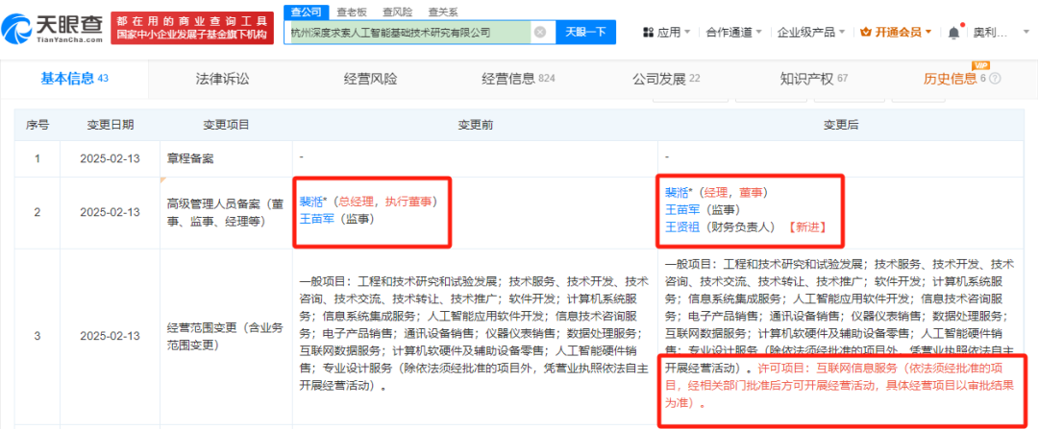Open 王苗军 link in 变更后 column

pyautogui.click(x=682, y=209)
